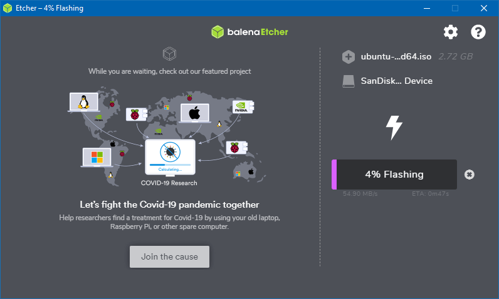Click the Linux penguin laptop illustration
This screenshot has width=499, height=299.
(x=84, y=102)
